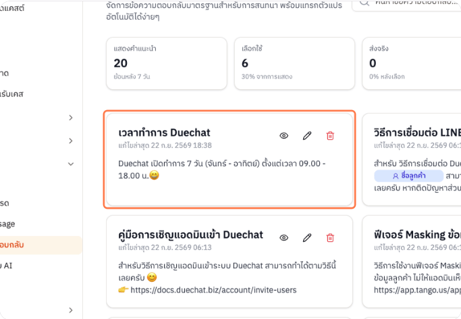Preview the เวลาทำการ Duechat reply via eye icon

tap(283, 136)
